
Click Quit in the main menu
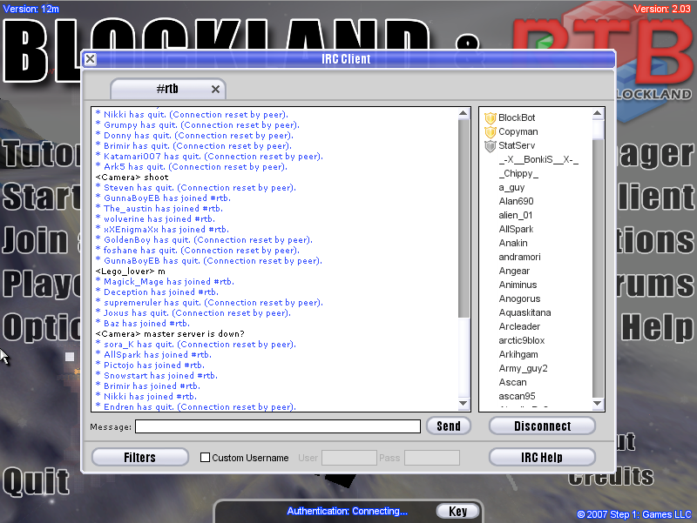[x=36, y=481]
